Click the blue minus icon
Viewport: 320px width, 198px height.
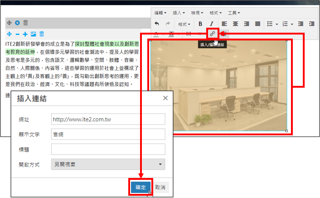tap(18, 34)
